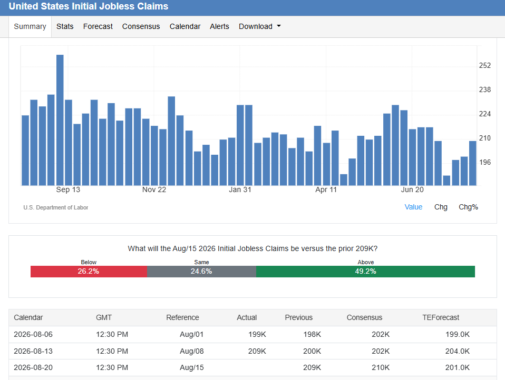Open the Summary tab
The width and height of the screenshot is (505, 380).
[30, 27]
